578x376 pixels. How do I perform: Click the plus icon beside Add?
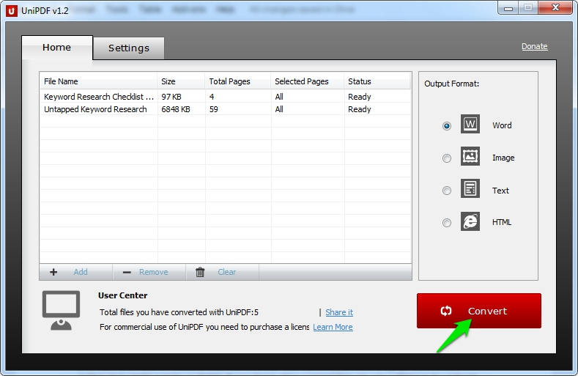coord(53,272)
